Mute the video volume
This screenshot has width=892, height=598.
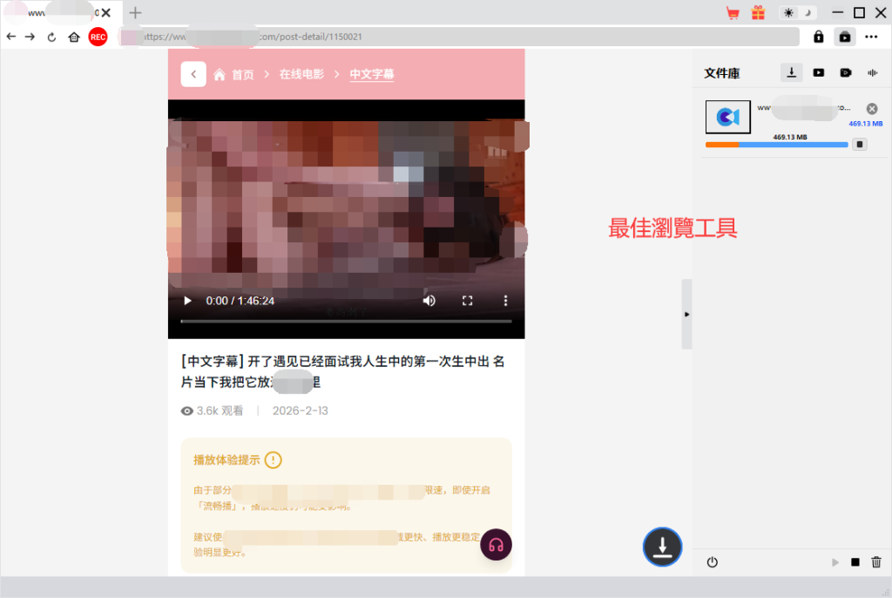[429, 301]
